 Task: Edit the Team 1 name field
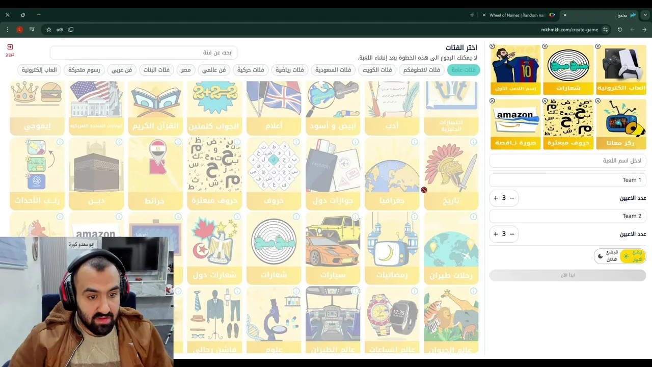click(567, 180)
